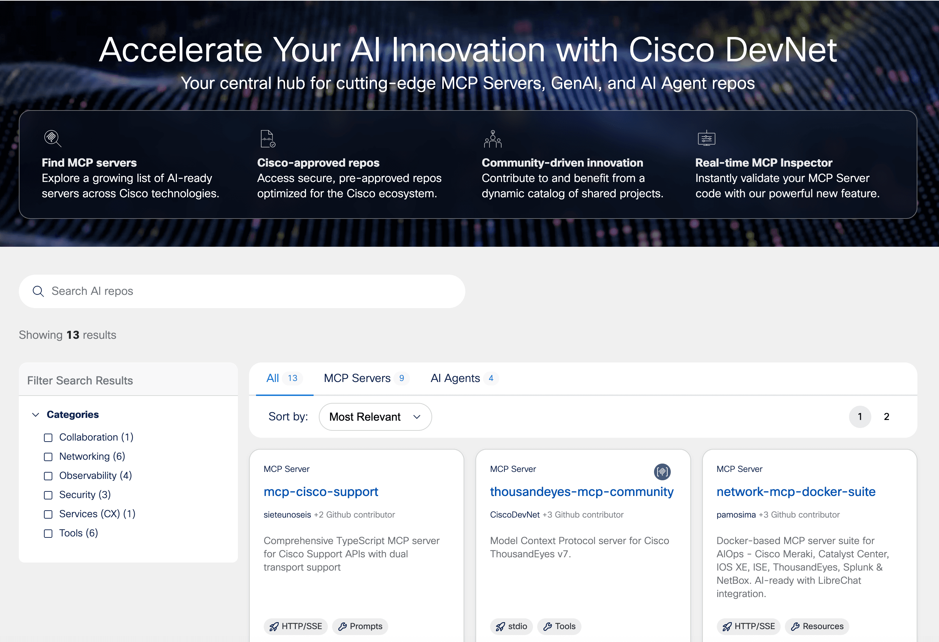Click the HTTP/SSE tag on mcp-cisco-support card
Image resolution: width=939 pixels, height=642 pixels.
pyautogui.click(x=296, y=626)
